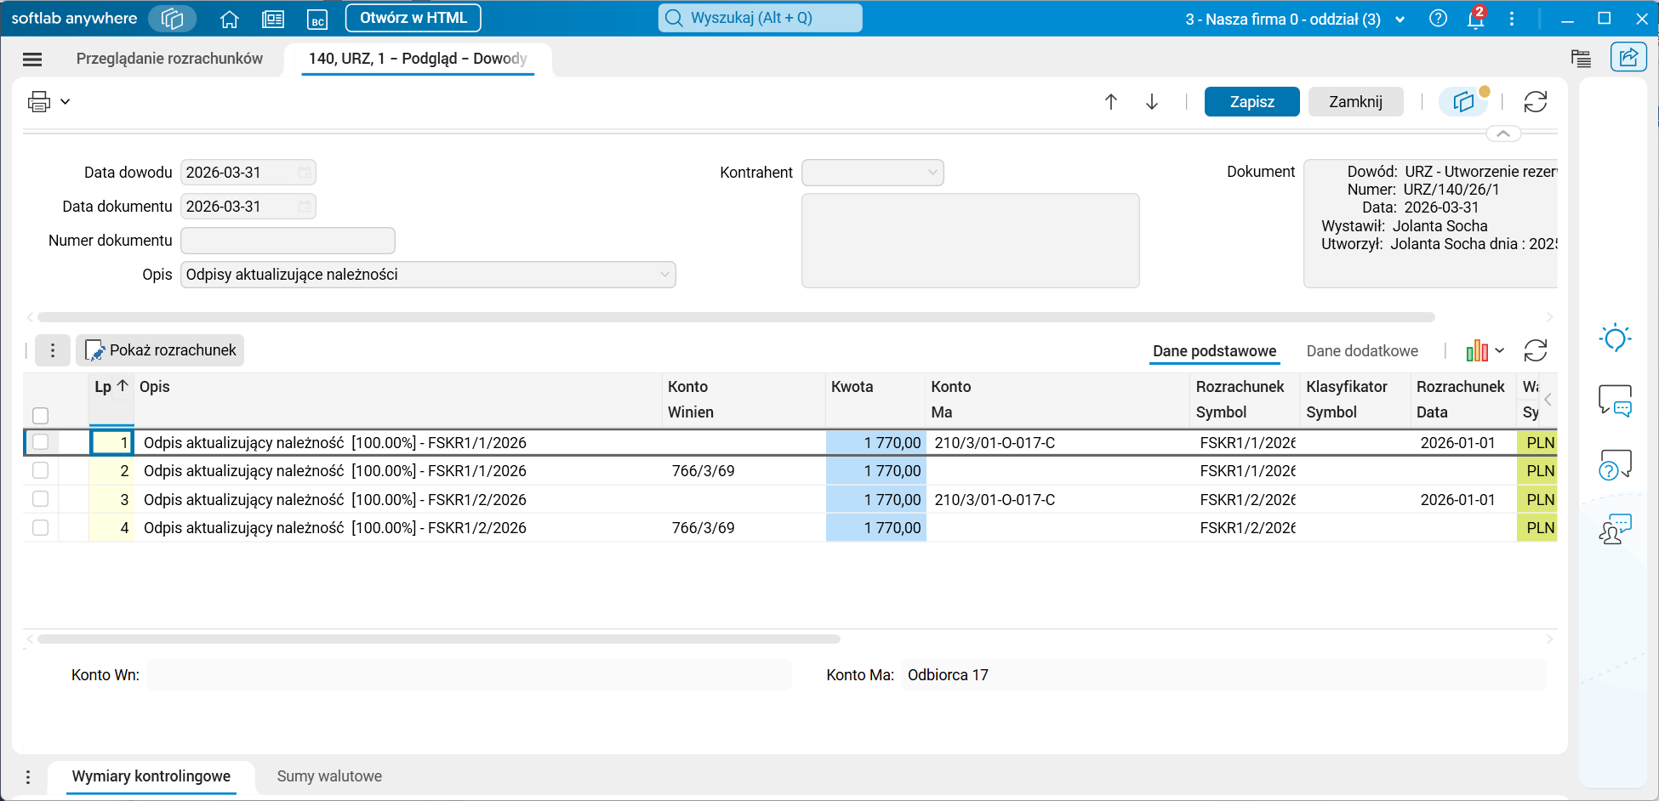This screenshot has width=1659, height=801.
Task: Switch to Sumy walutowe tab
Action: 329,776
